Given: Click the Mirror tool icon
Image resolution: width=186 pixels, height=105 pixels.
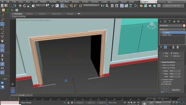Looking at the screenshot, I should tap(102, 6).
